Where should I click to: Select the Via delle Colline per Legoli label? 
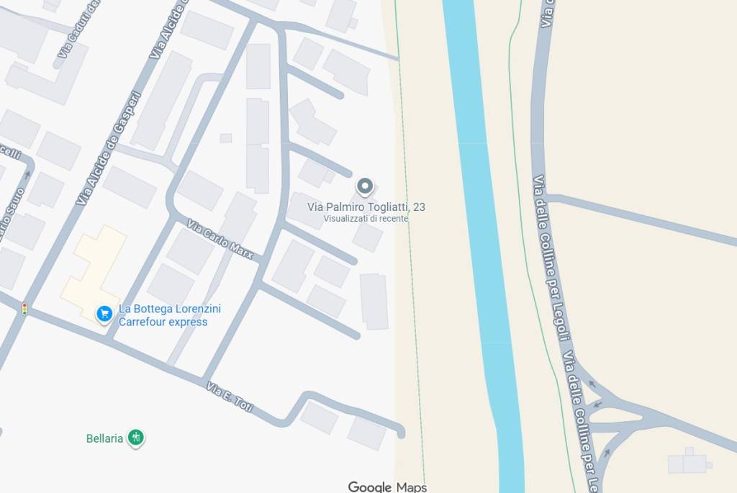pos(552,258)
